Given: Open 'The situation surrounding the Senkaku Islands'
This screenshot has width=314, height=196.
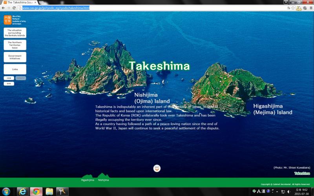Looking at the screenshot, I should [x=15, y=33].
